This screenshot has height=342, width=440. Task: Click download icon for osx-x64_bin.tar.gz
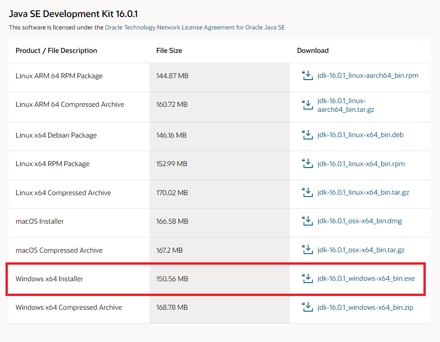(307, 249)
